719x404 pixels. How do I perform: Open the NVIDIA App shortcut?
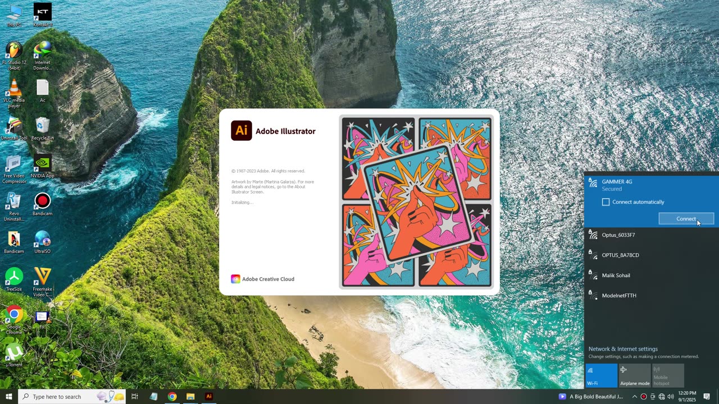43,166
